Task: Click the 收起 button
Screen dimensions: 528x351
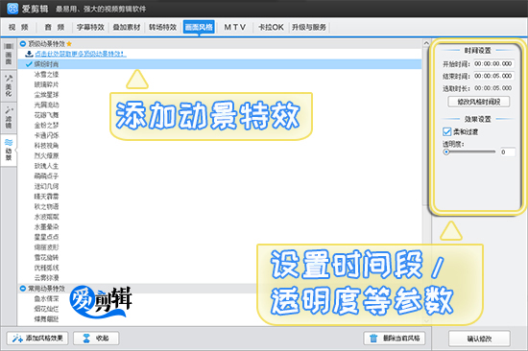Action: [x=96, y=339]
